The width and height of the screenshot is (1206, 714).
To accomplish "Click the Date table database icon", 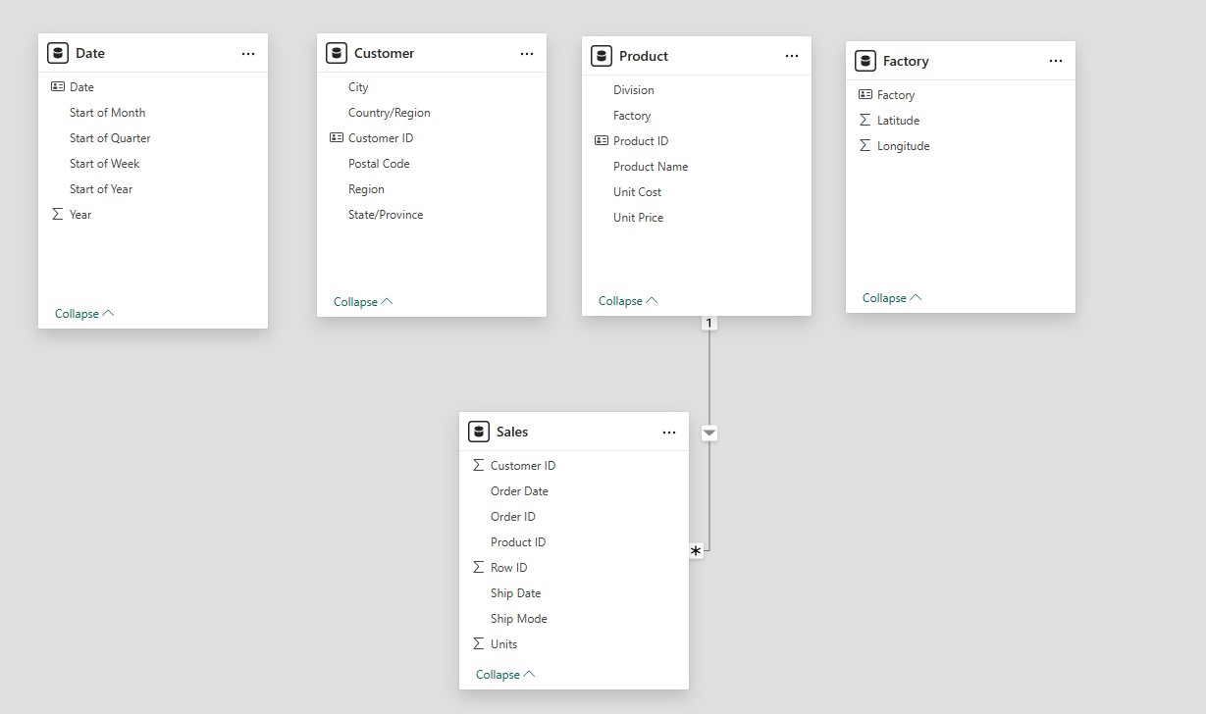I will click(58, 53).
